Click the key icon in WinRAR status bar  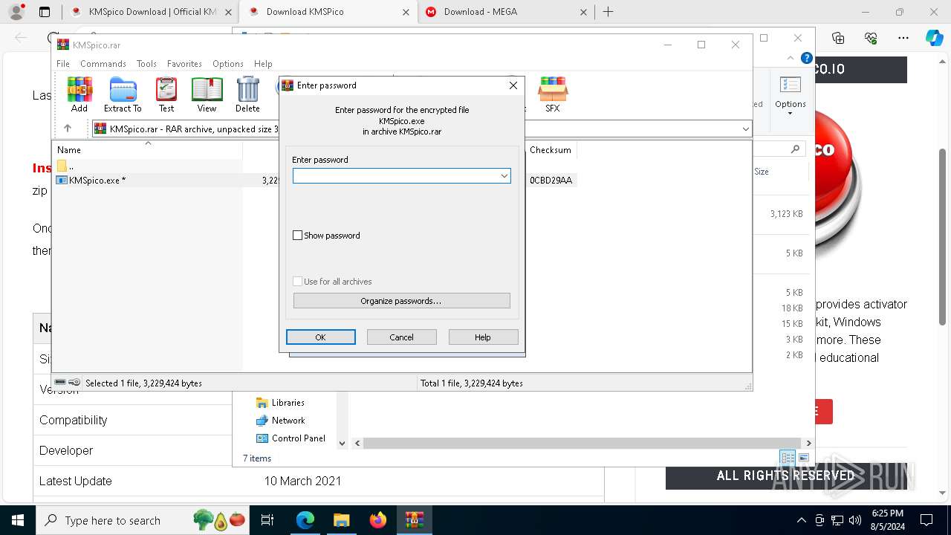74,383
